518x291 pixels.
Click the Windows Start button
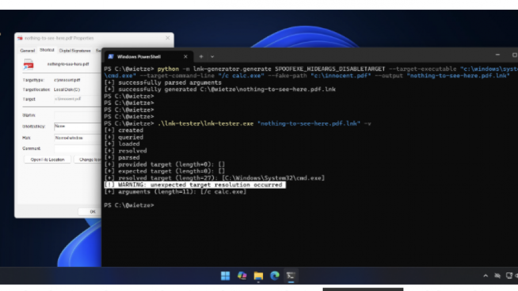(225, 276)
